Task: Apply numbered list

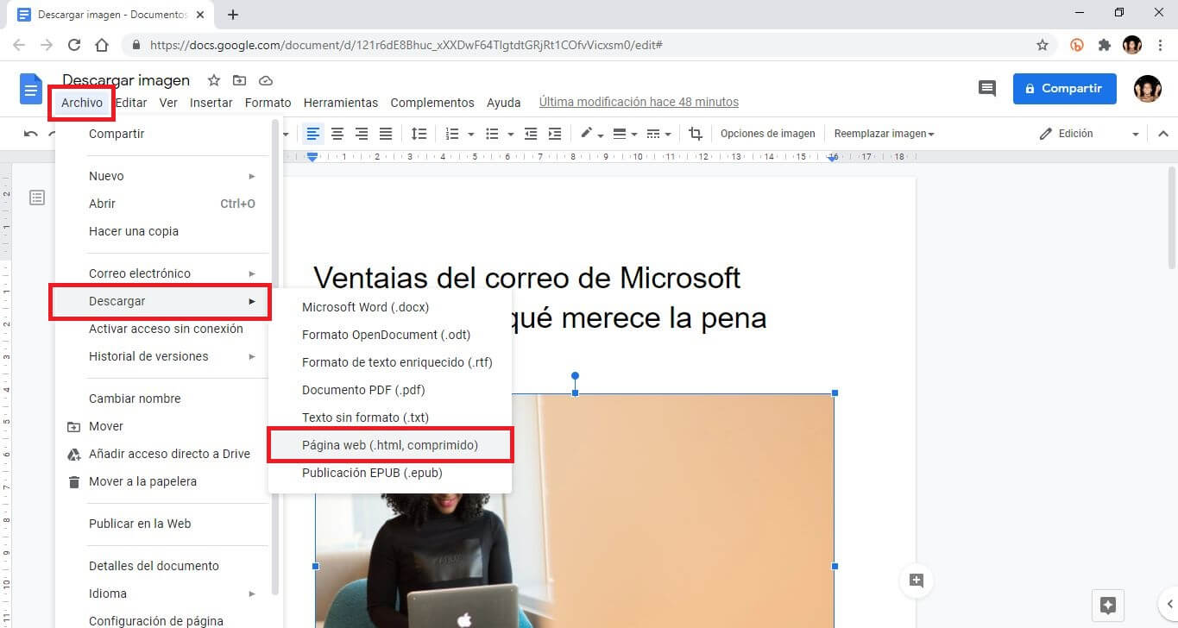Action: coord(452,134)
